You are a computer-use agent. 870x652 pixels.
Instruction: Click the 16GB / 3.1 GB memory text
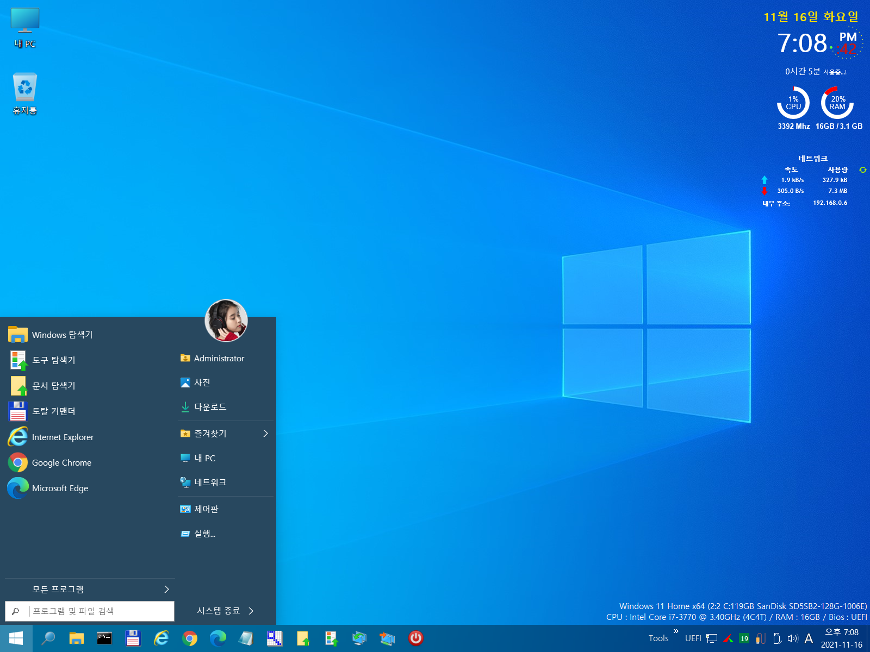[839, 126]
